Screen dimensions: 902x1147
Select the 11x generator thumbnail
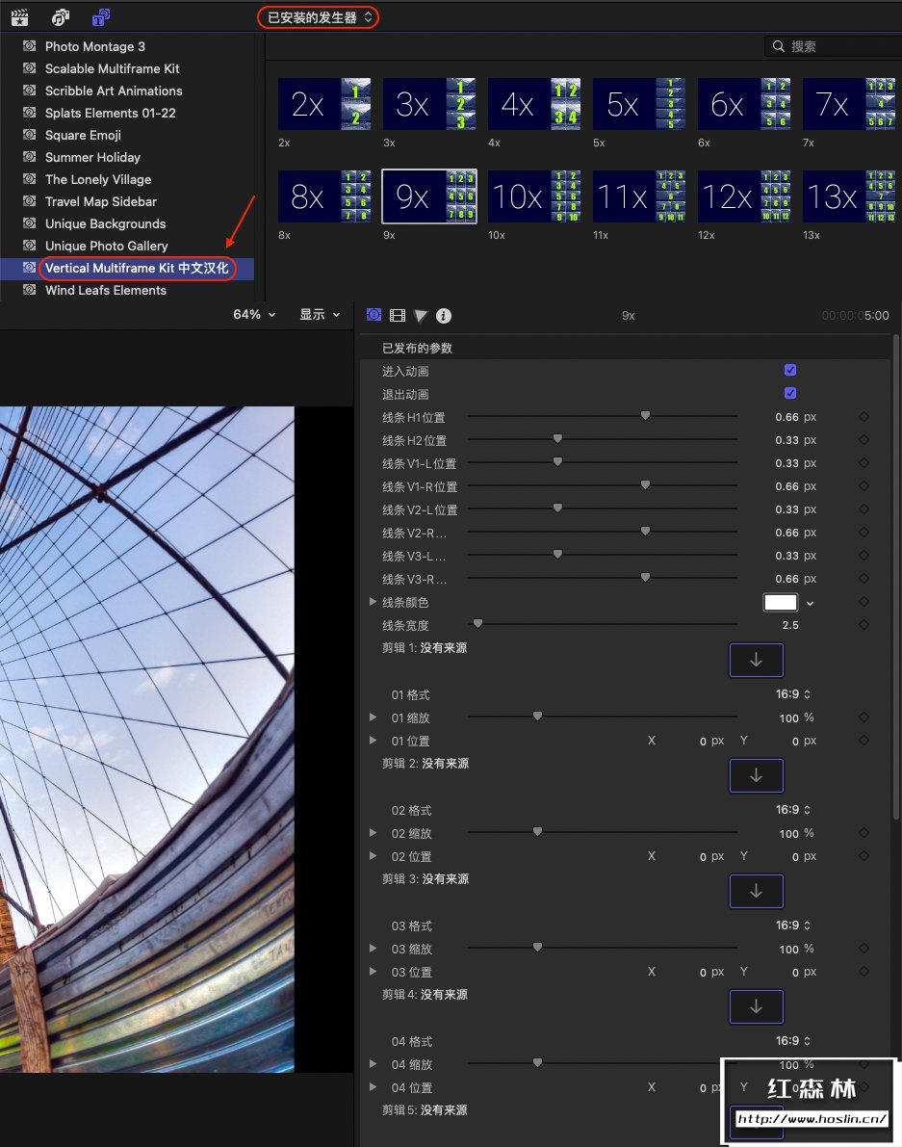click(639, 196)
